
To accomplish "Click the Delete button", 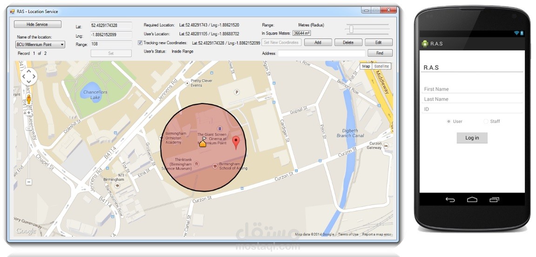I will pyautogui.click(x=348, y=43).
